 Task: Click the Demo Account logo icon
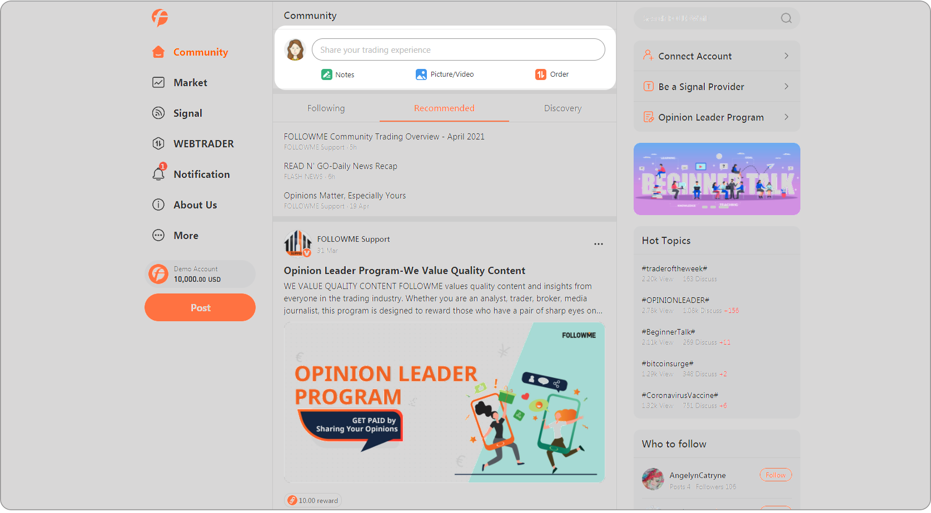coord(158,274)
